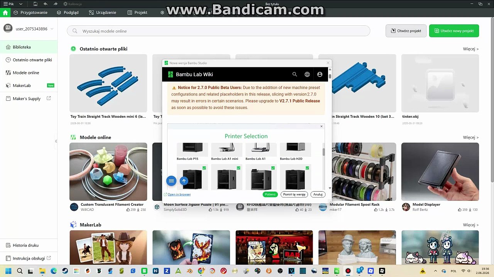Click the user avatar icon
The height and width of the screenshot is (277, 494).
(8, 28)
